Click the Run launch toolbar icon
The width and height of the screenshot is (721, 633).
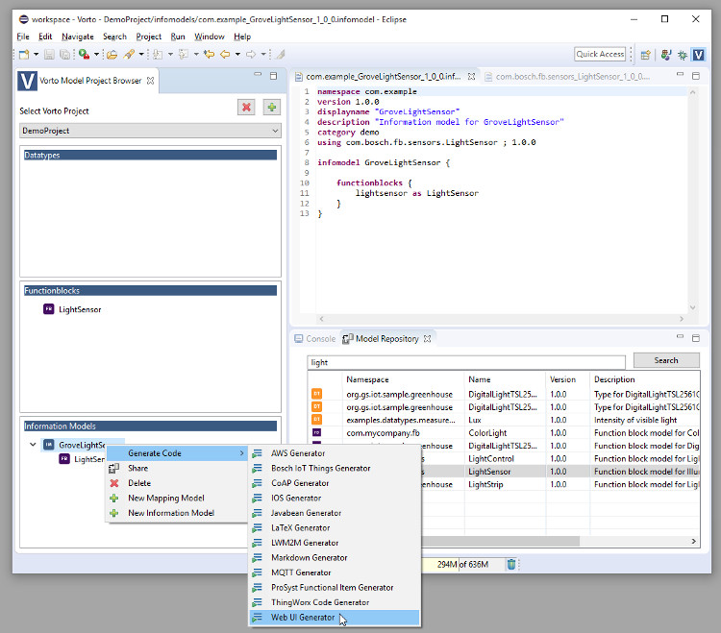(84, 55)
